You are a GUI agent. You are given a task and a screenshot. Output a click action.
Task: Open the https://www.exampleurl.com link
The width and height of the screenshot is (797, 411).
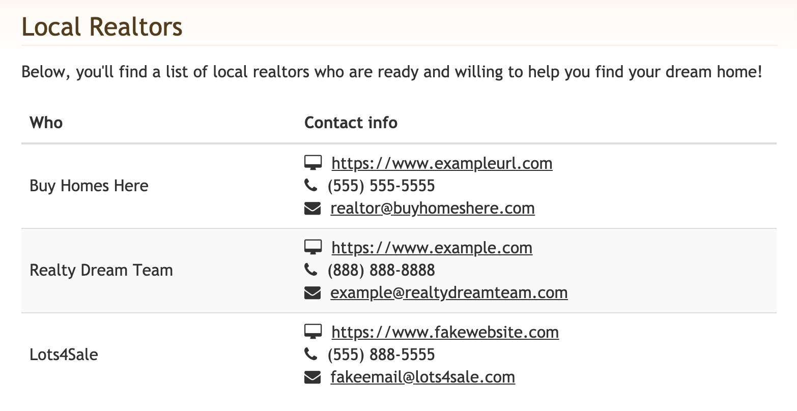click(442, 163)
